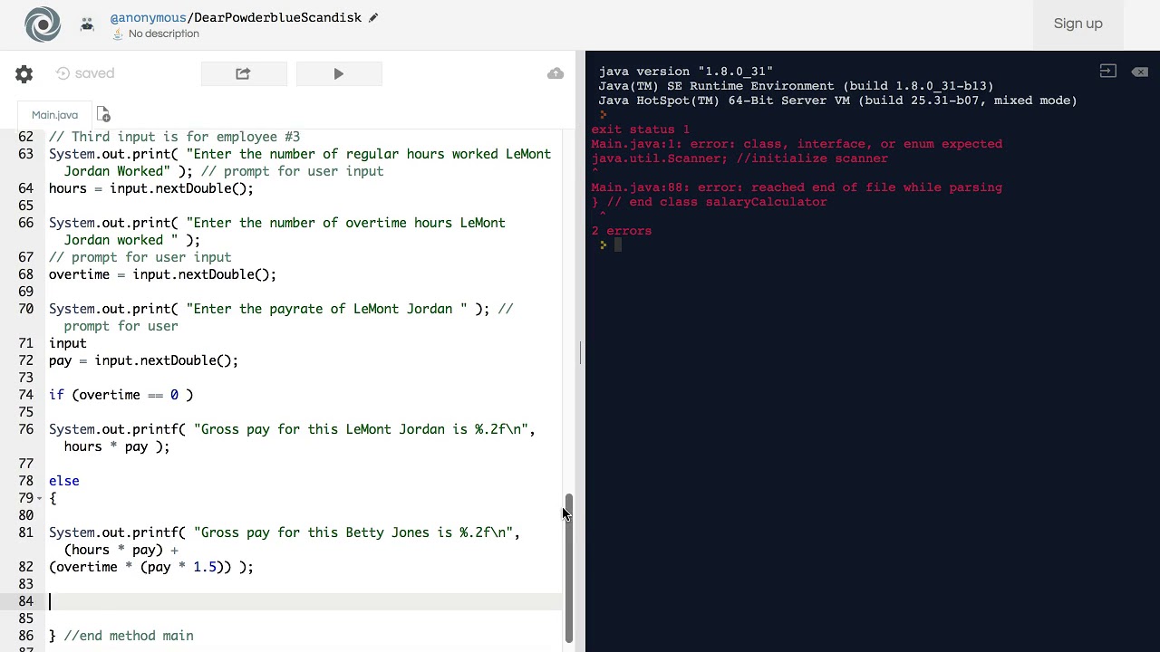Click 'saved' status label

(x=94, y=73)
